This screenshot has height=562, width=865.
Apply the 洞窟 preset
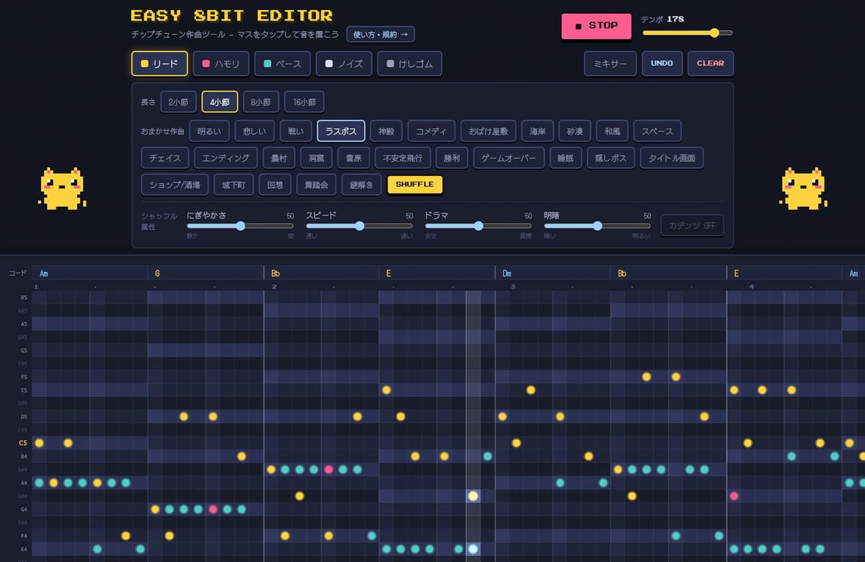tap(316, 158)
